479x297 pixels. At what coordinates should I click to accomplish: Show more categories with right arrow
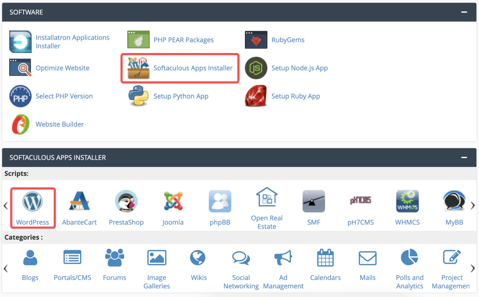click(472, 269)
